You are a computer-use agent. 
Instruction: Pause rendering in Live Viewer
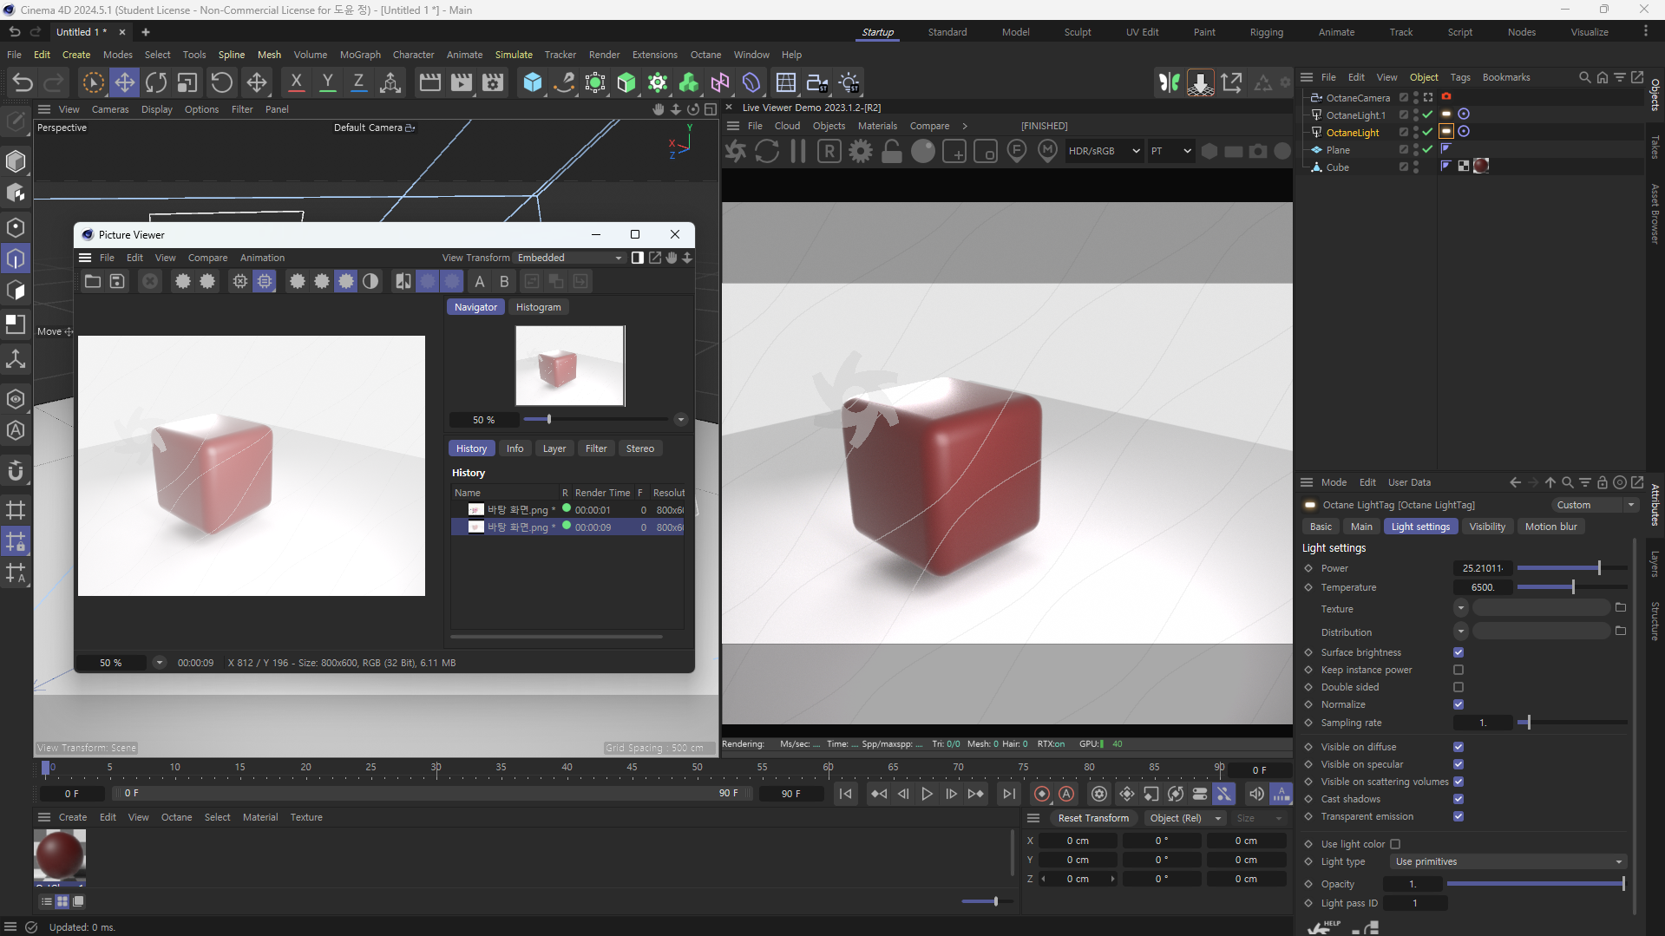(798, 151)
